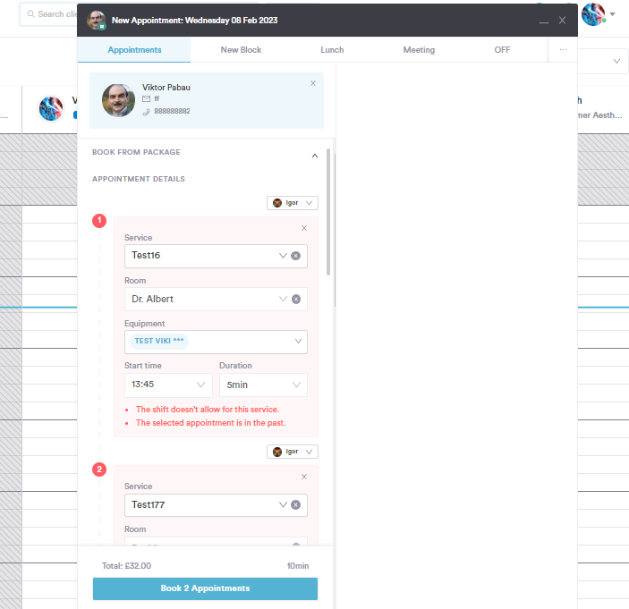Open Igor practitioner dropdown for appointment 1
The image size is (629, 609).
click(292, 203)
